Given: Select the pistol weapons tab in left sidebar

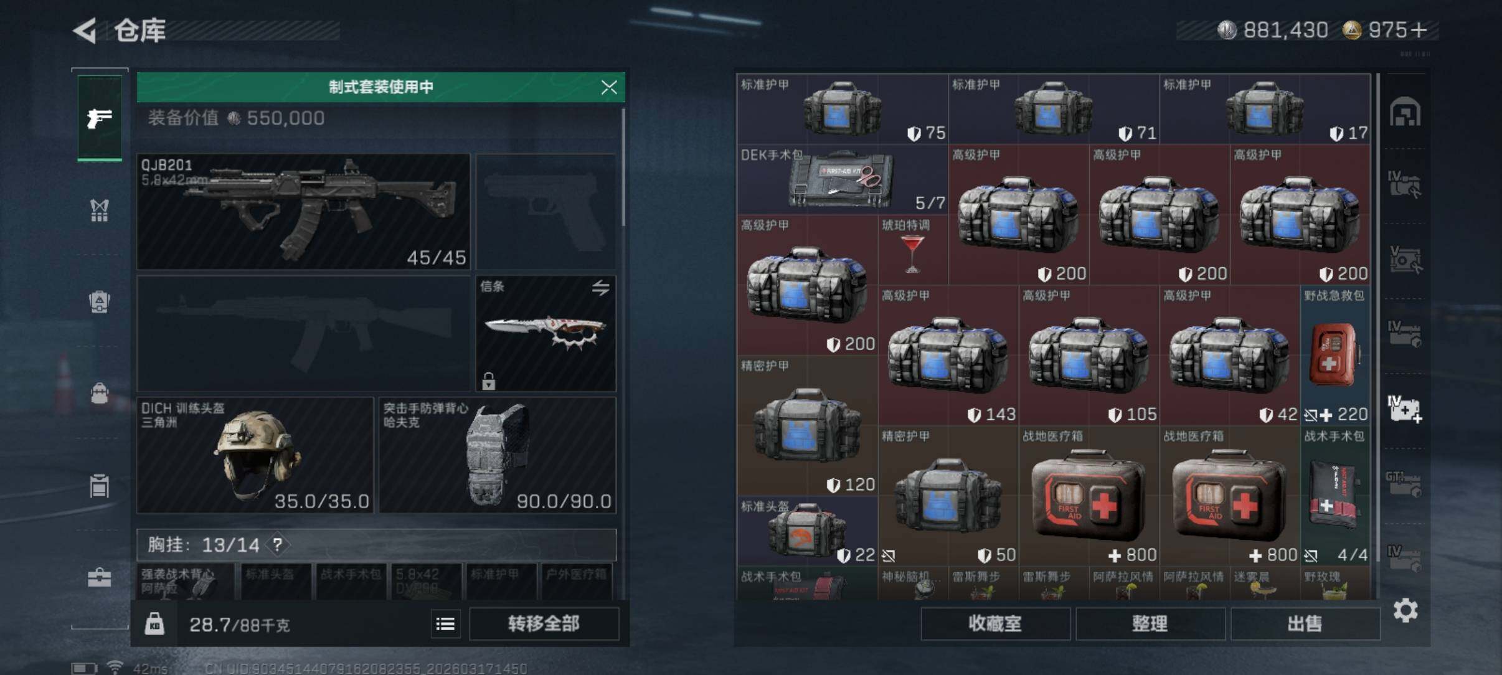Looking at the screenshot, I should pyautogui.click(x=100, y=118).
